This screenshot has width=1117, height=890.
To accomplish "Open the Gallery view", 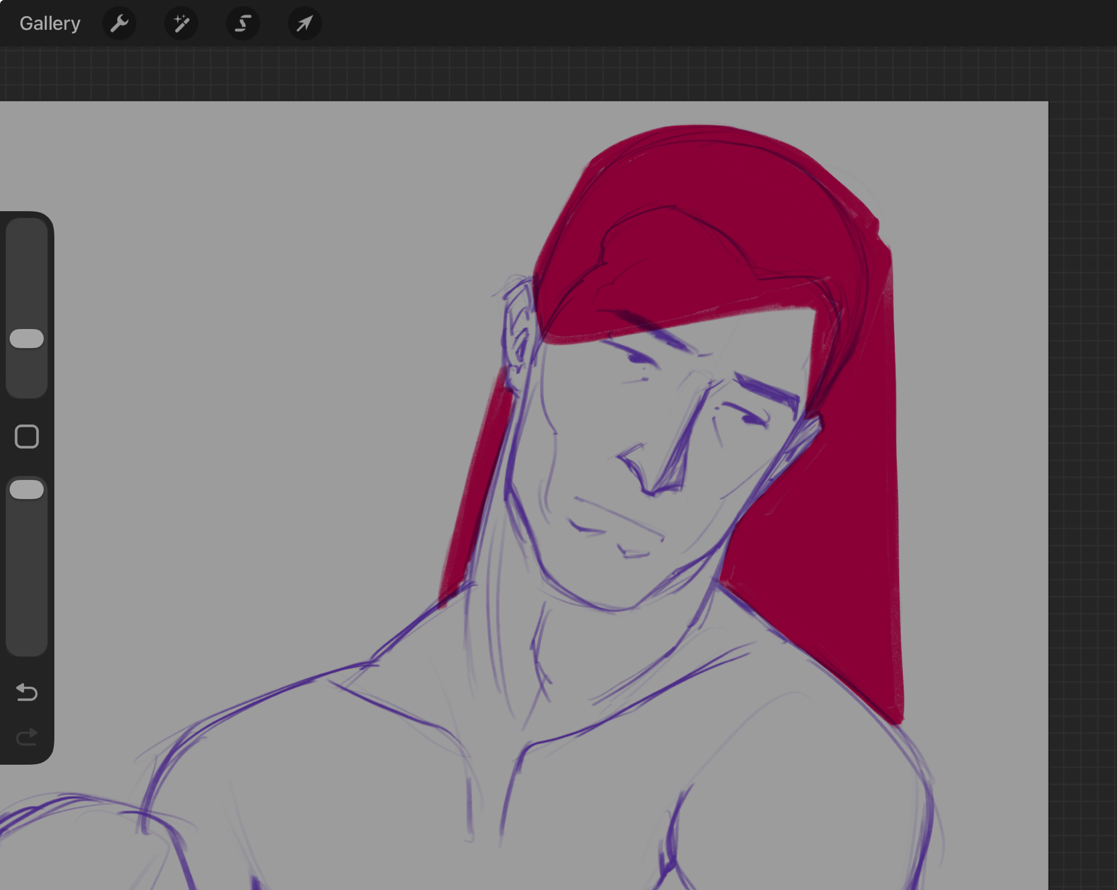I will (x=50, y=23).
